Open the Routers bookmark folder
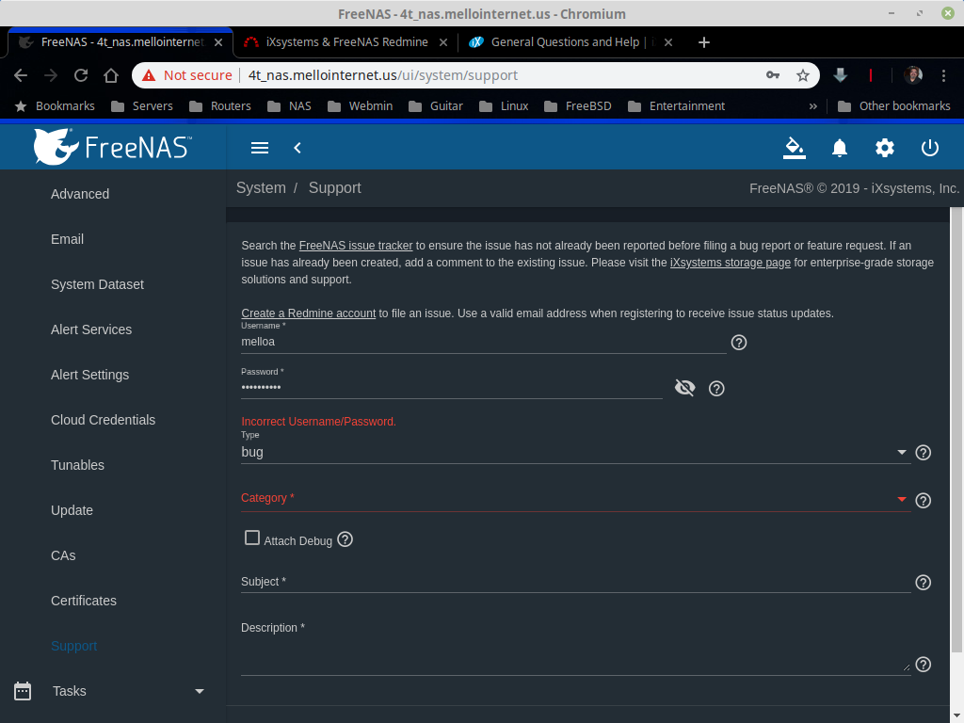 [220, 106]
